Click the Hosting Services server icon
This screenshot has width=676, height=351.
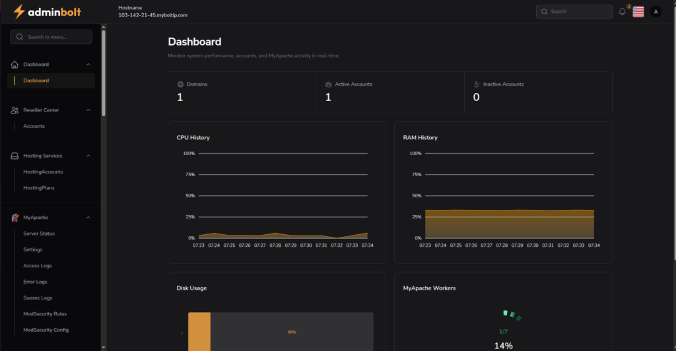[x=15, y=156]
